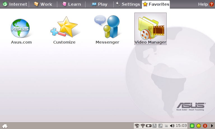Toggle the Num Lock indicator icon

(x=155, y=126)
